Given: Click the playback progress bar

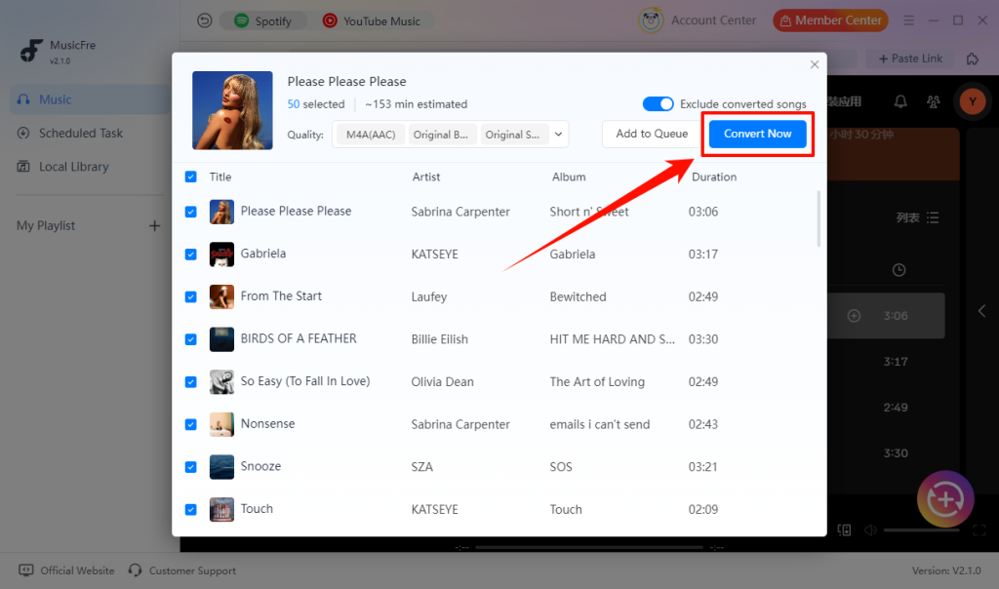Looking at the screenshot, I should [589, 547].
